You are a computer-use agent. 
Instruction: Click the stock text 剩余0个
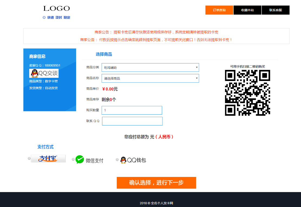pyautogui.click(x=109, y=99)
